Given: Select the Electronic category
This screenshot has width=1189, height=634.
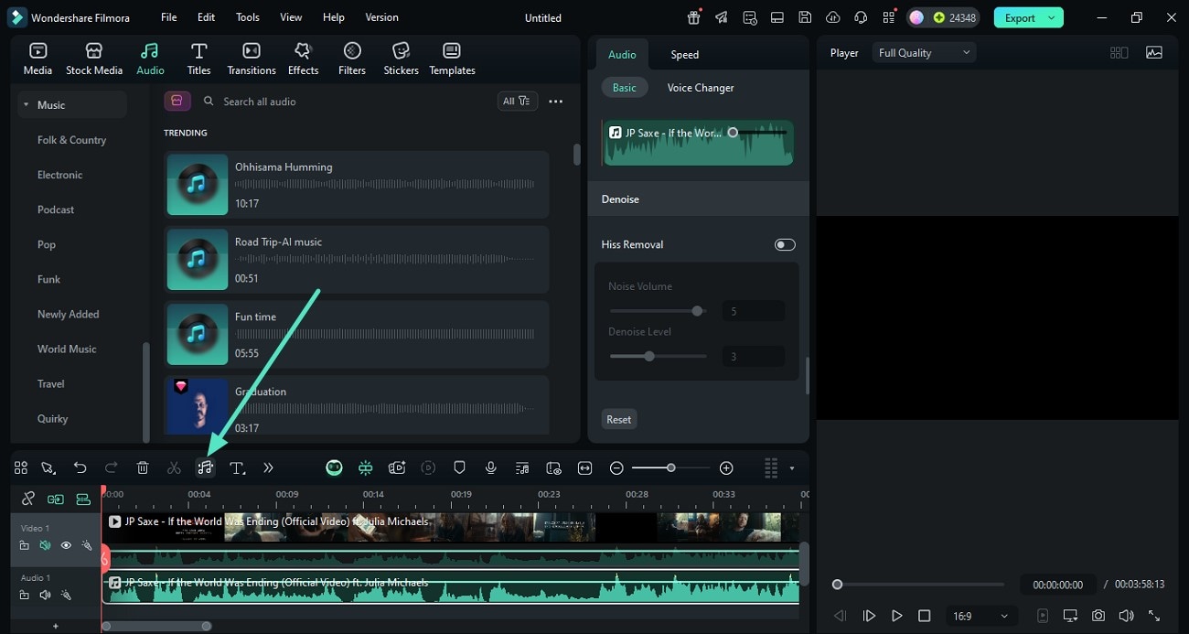Looking at the screenshot, I should (x=59, y=175).
